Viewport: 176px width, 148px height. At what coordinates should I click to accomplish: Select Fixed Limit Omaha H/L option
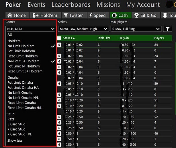click(x=31, y=108)
